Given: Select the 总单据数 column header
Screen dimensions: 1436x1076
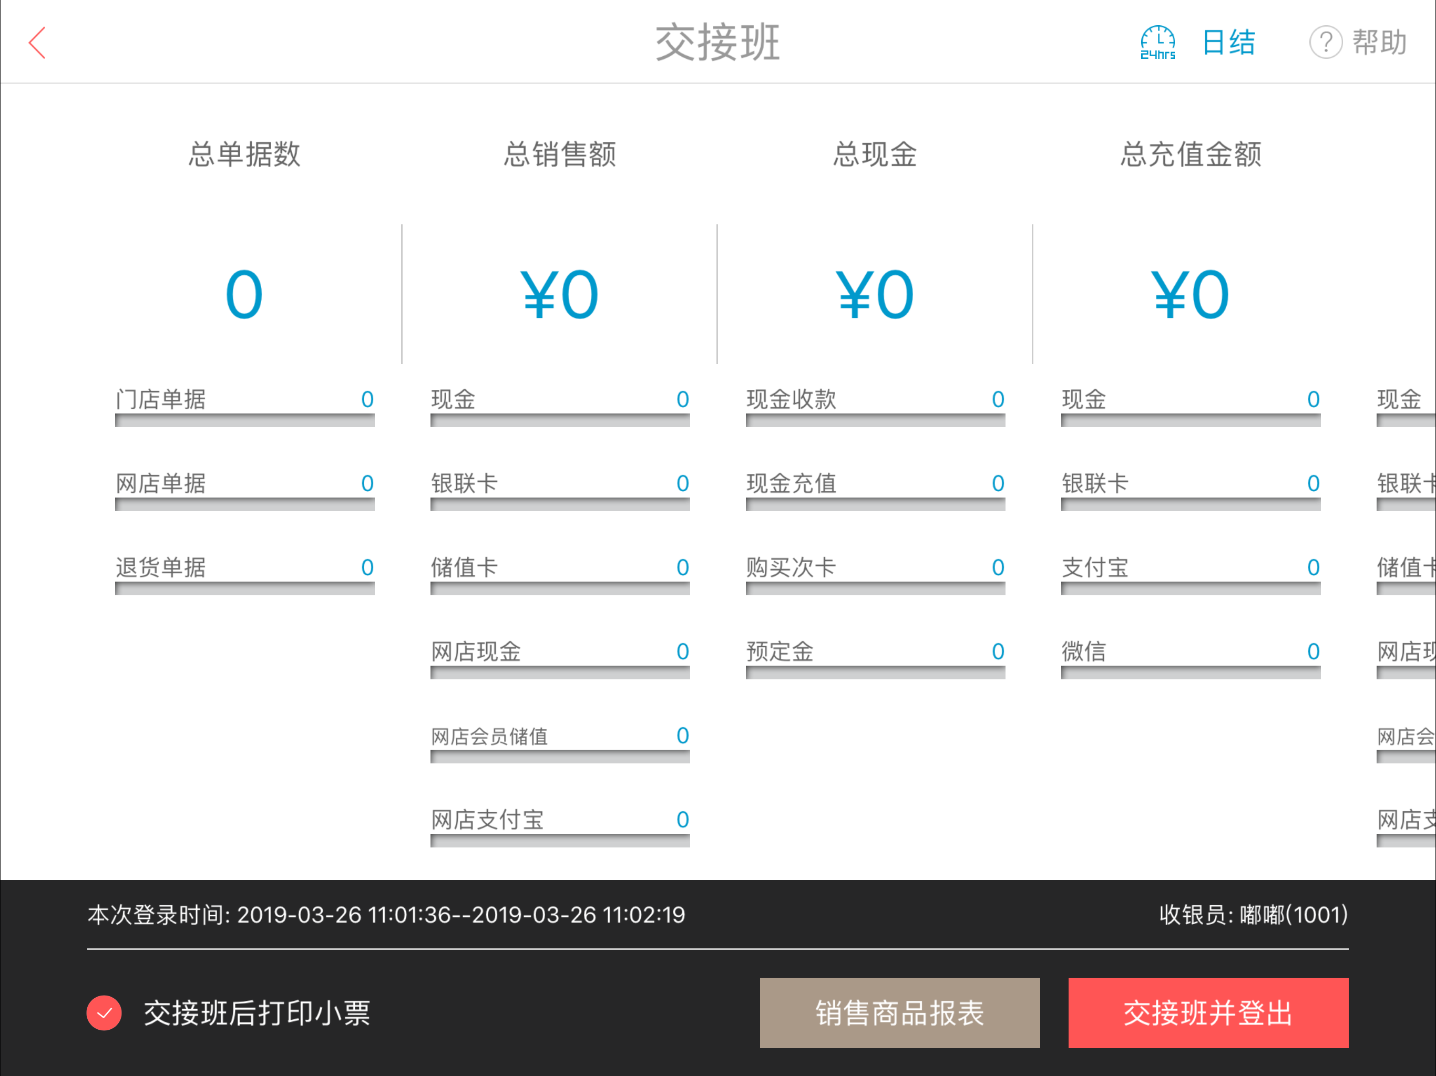Looking at the screenshot, I should tap(244, 154).
